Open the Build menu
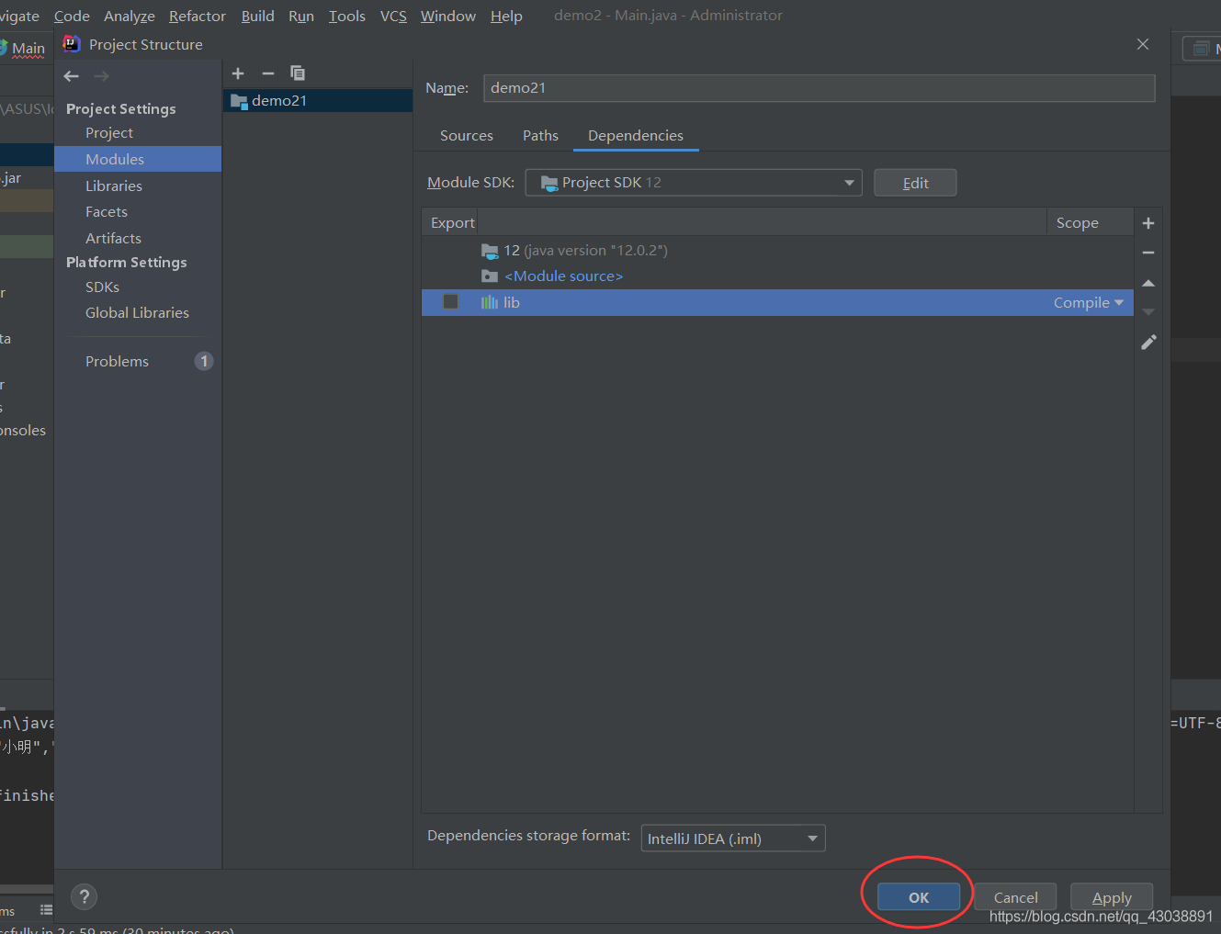Image resolution: width=1221 pixels, height=934 pixels. (257, 17)
